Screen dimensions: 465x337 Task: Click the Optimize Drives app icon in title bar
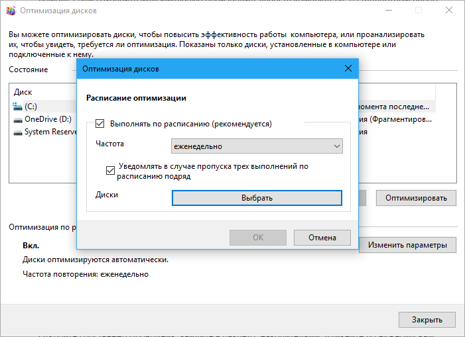click(x=11, y=11)
